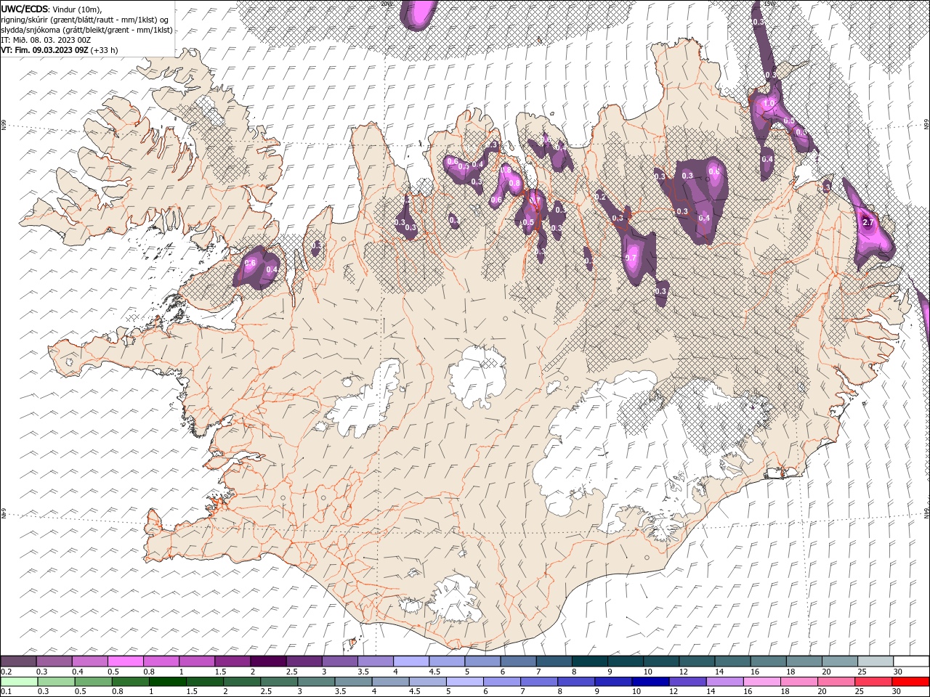
Task: Click the lavender 4–4.5 snow scale swatch
Action: [411, 661]
